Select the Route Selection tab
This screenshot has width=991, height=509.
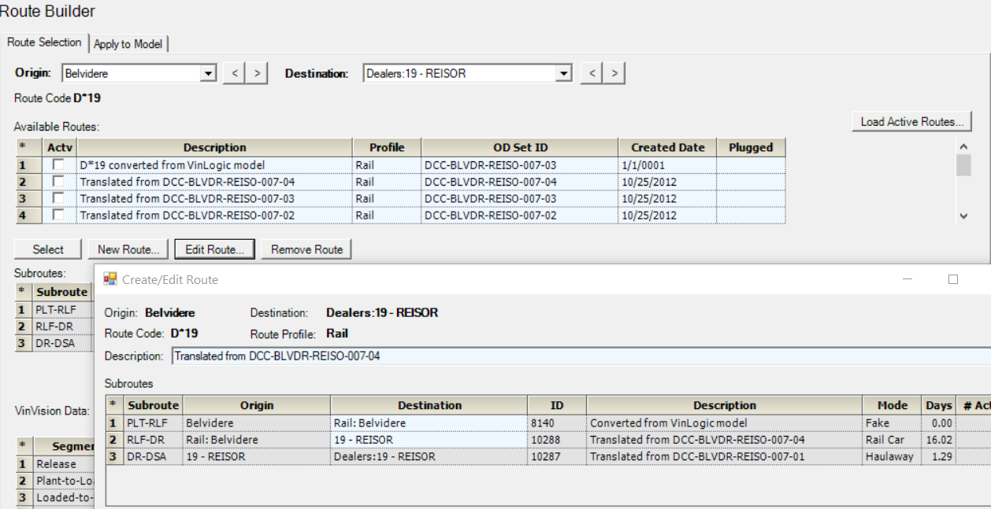point(44,42)
